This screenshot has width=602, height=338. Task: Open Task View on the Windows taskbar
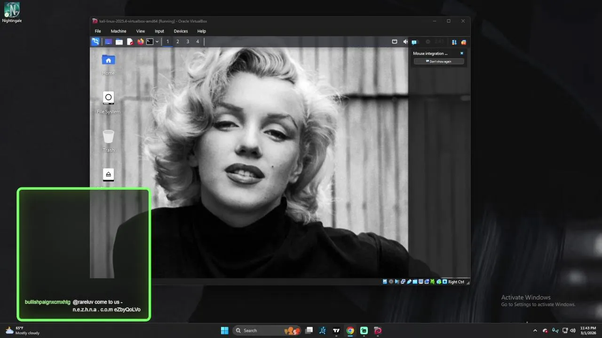[x=309, y=330]
